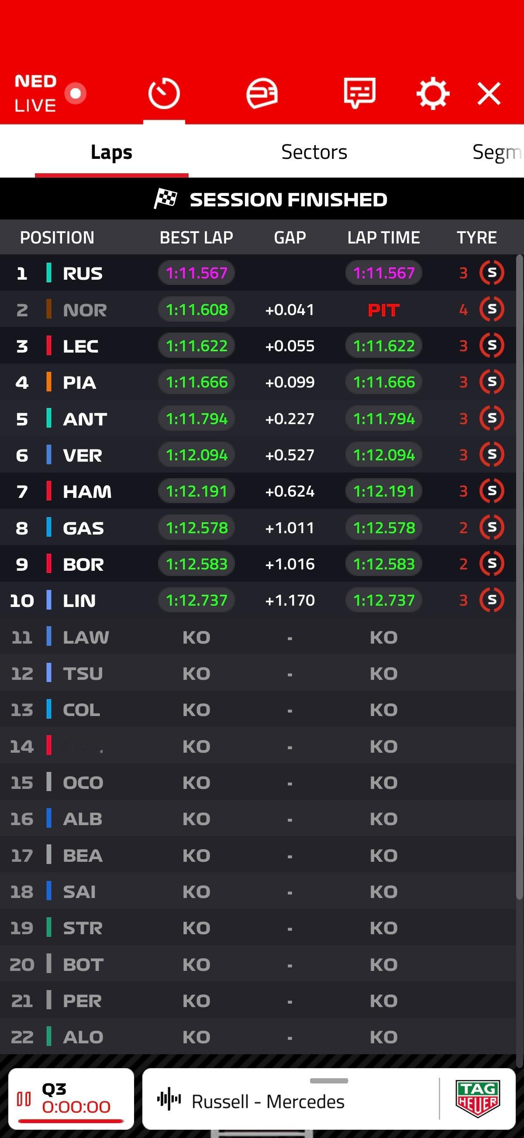Screen dimensions: 524x1138
Task: Select the VER driver row
Action: click(258, 455)
